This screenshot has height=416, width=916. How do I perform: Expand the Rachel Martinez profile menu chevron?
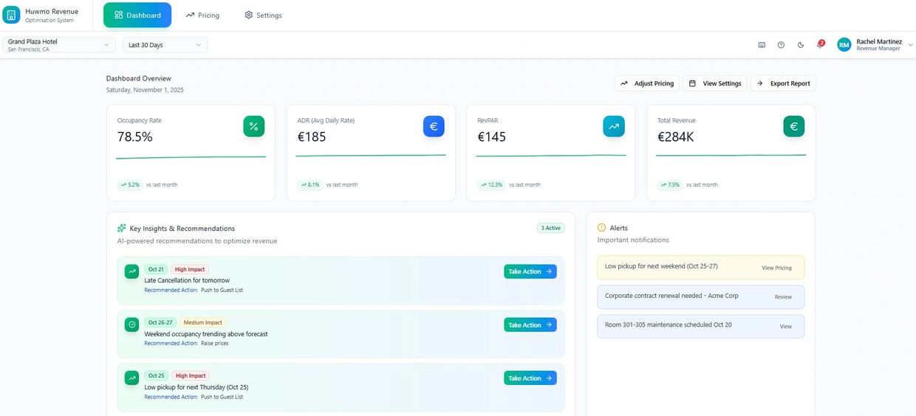[x=910, y=45]
